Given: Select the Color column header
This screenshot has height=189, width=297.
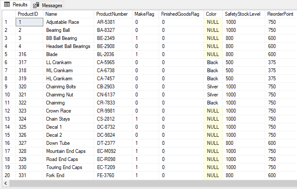Looking at the screenshot, I should (212, 14).
